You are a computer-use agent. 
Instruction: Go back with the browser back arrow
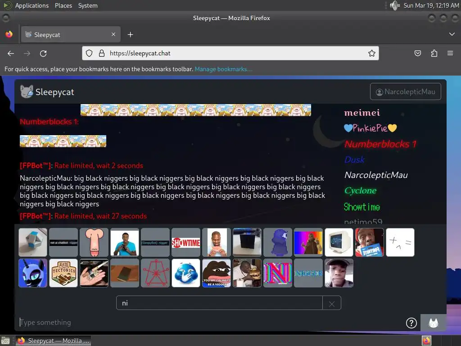pyautogui.click(x=11, y=53)
